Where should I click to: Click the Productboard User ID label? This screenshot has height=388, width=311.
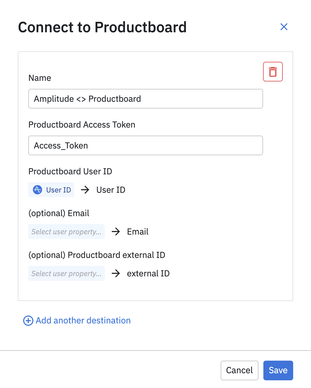(70, 171)
